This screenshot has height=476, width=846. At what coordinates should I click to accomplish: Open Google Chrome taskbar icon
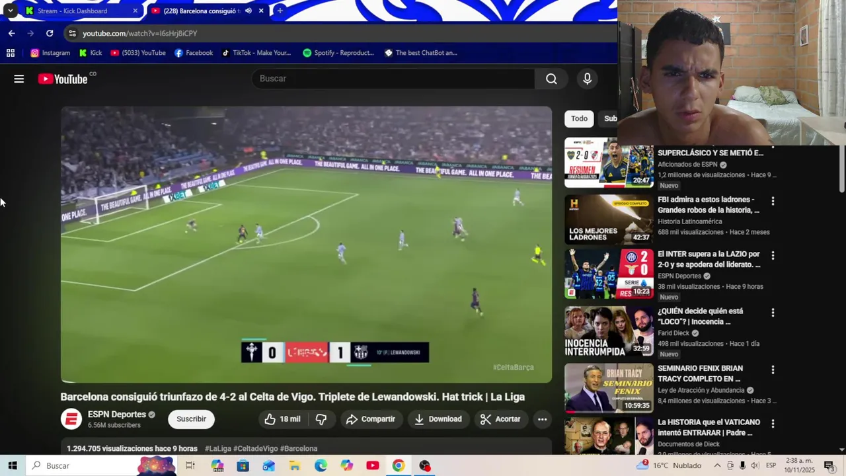coord(398,465)
